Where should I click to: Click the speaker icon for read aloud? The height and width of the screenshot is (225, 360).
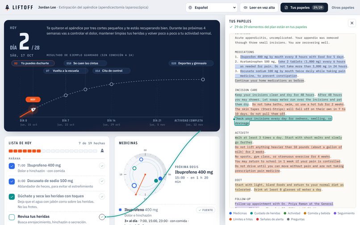[245, 8]
